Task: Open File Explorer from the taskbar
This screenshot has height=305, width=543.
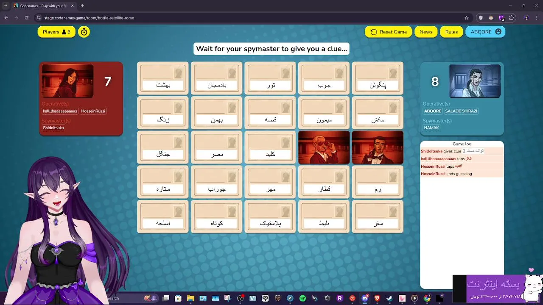Action: [x=190, y=298]
